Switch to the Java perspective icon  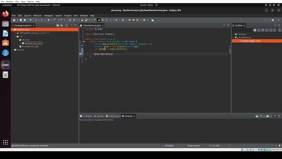pyautogui.click(x=278, y=20)
